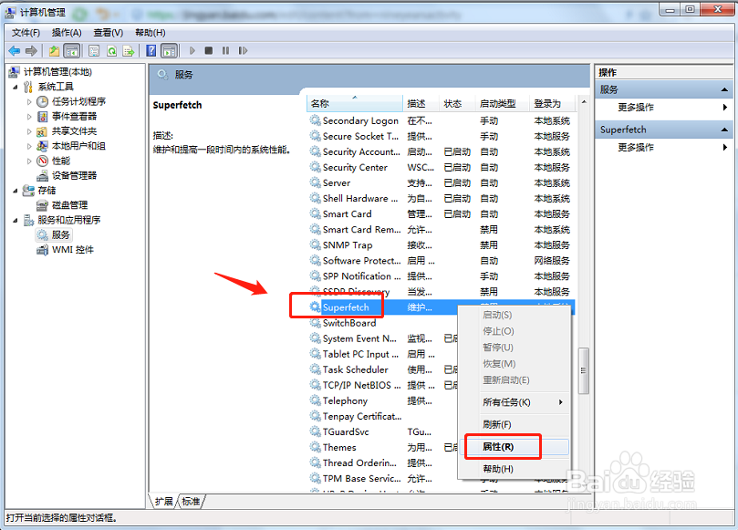738x530 pixels.
Task: Sort by the 登录为 column header
Action: point(553,104)
